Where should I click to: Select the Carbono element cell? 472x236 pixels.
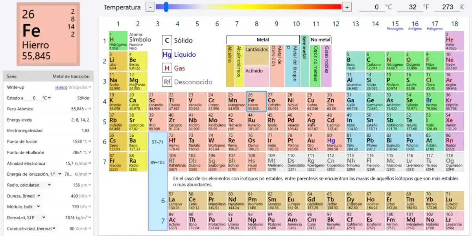(375, 61)
